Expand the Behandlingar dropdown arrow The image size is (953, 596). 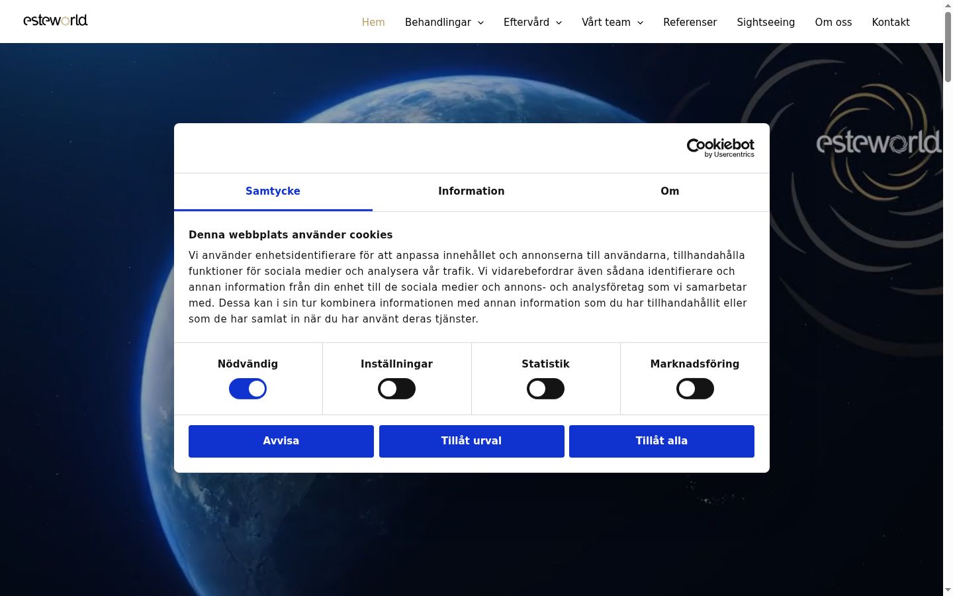[x=481, y=23]
